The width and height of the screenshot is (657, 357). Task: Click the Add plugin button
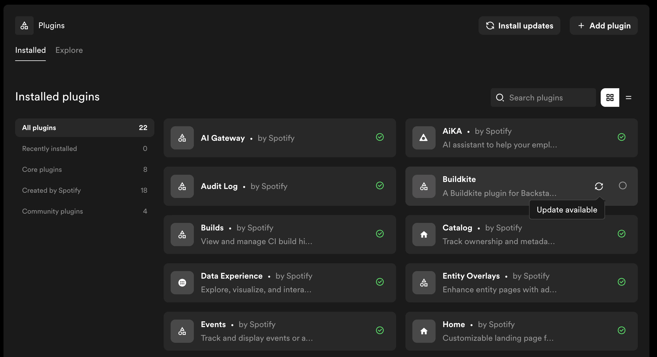pyautogui.click(x=604, y=26)
